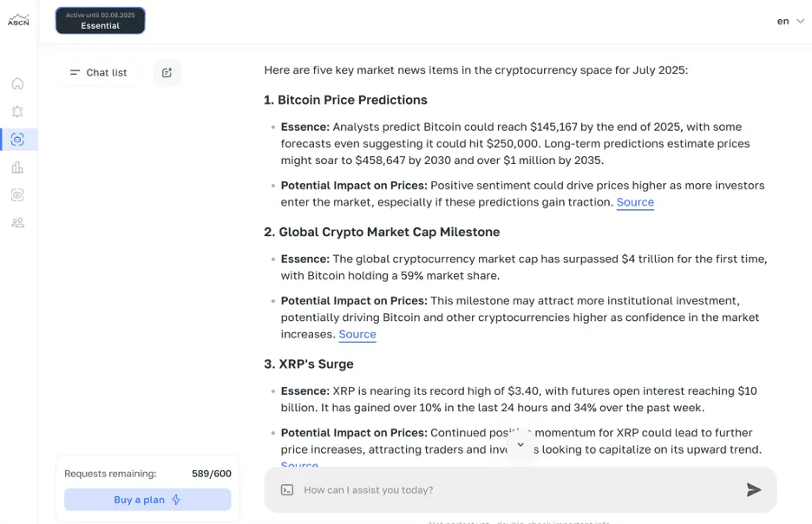Image resolution: width=812 pixels, height=524 pixels.
Task: Click the ASCN logo
Action: click(x=18, y=20)
